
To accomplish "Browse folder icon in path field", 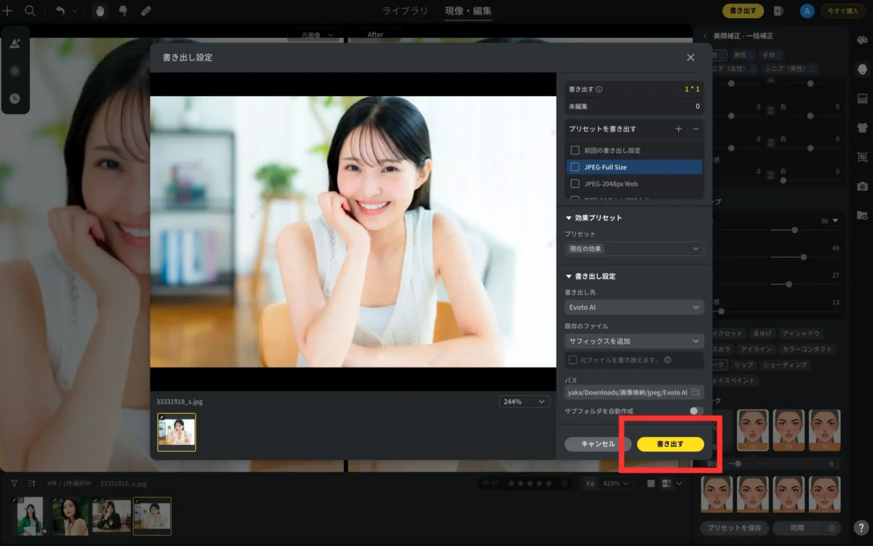I will [695, 392].
